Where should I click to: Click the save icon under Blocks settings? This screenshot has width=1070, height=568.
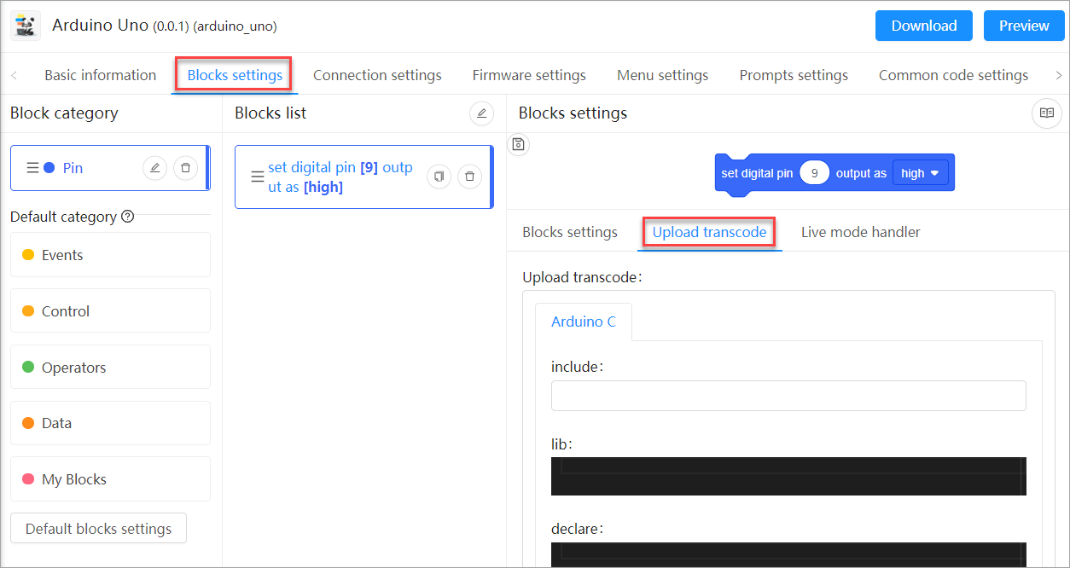point(518,144)
